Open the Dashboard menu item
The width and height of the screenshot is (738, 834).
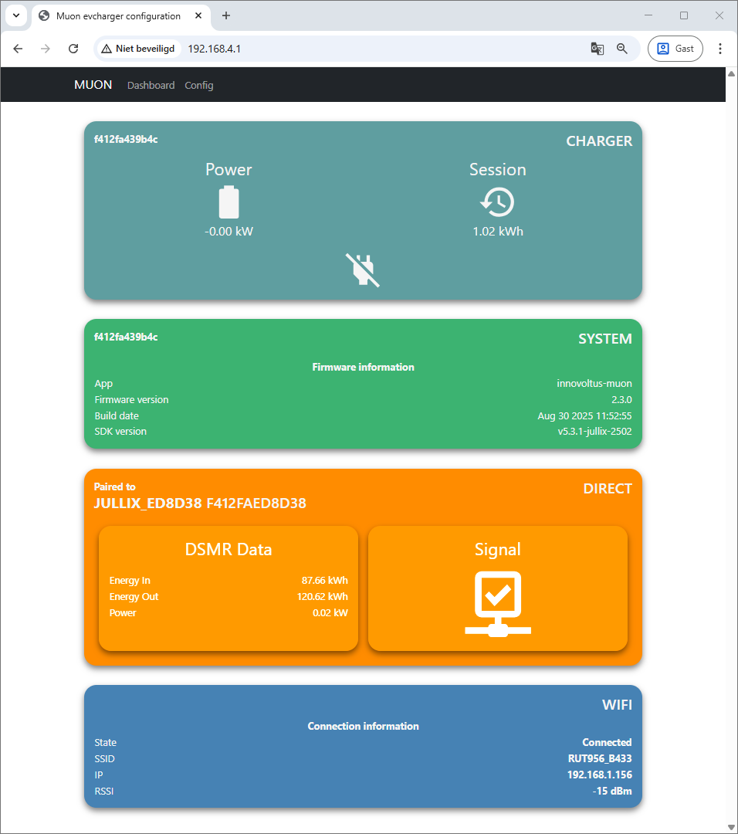151,85
